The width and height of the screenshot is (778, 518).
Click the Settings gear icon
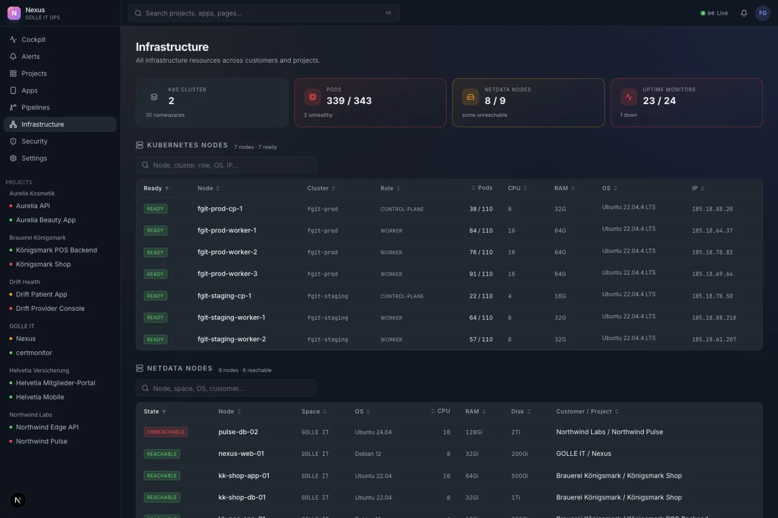coord(13,159)
